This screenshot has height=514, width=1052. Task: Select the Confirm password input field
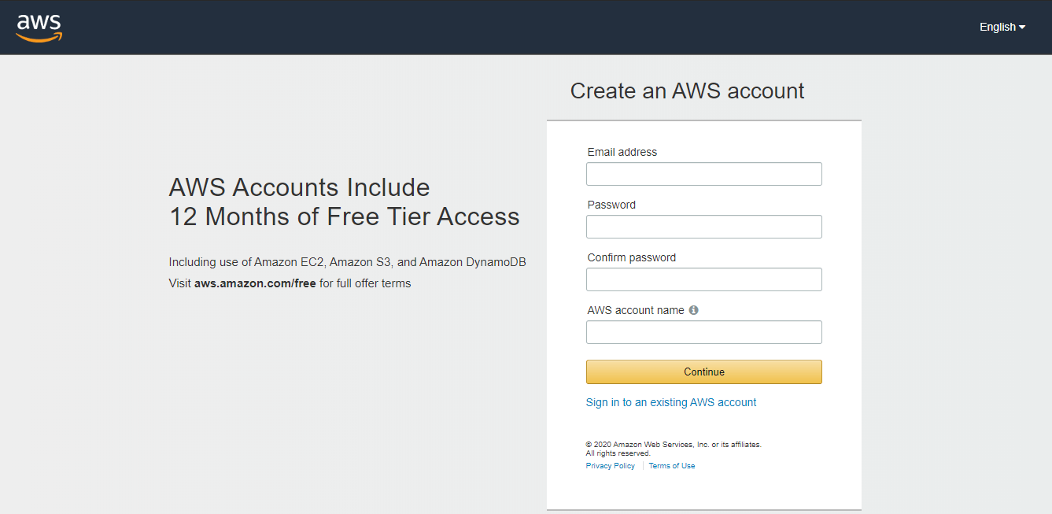703,279
